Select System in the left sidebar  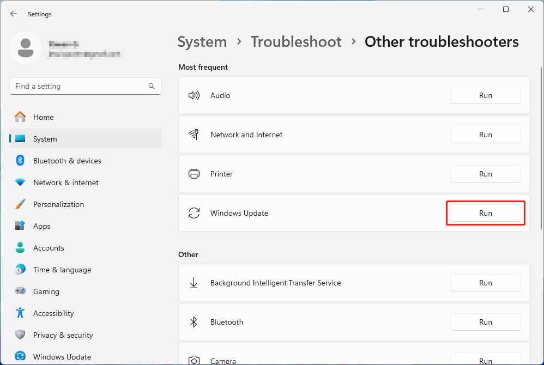(46, 139)
